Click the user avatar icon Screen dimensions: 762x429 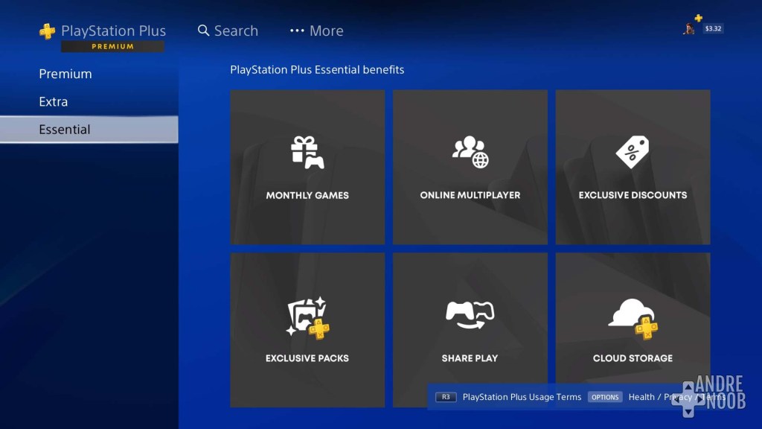688,28
